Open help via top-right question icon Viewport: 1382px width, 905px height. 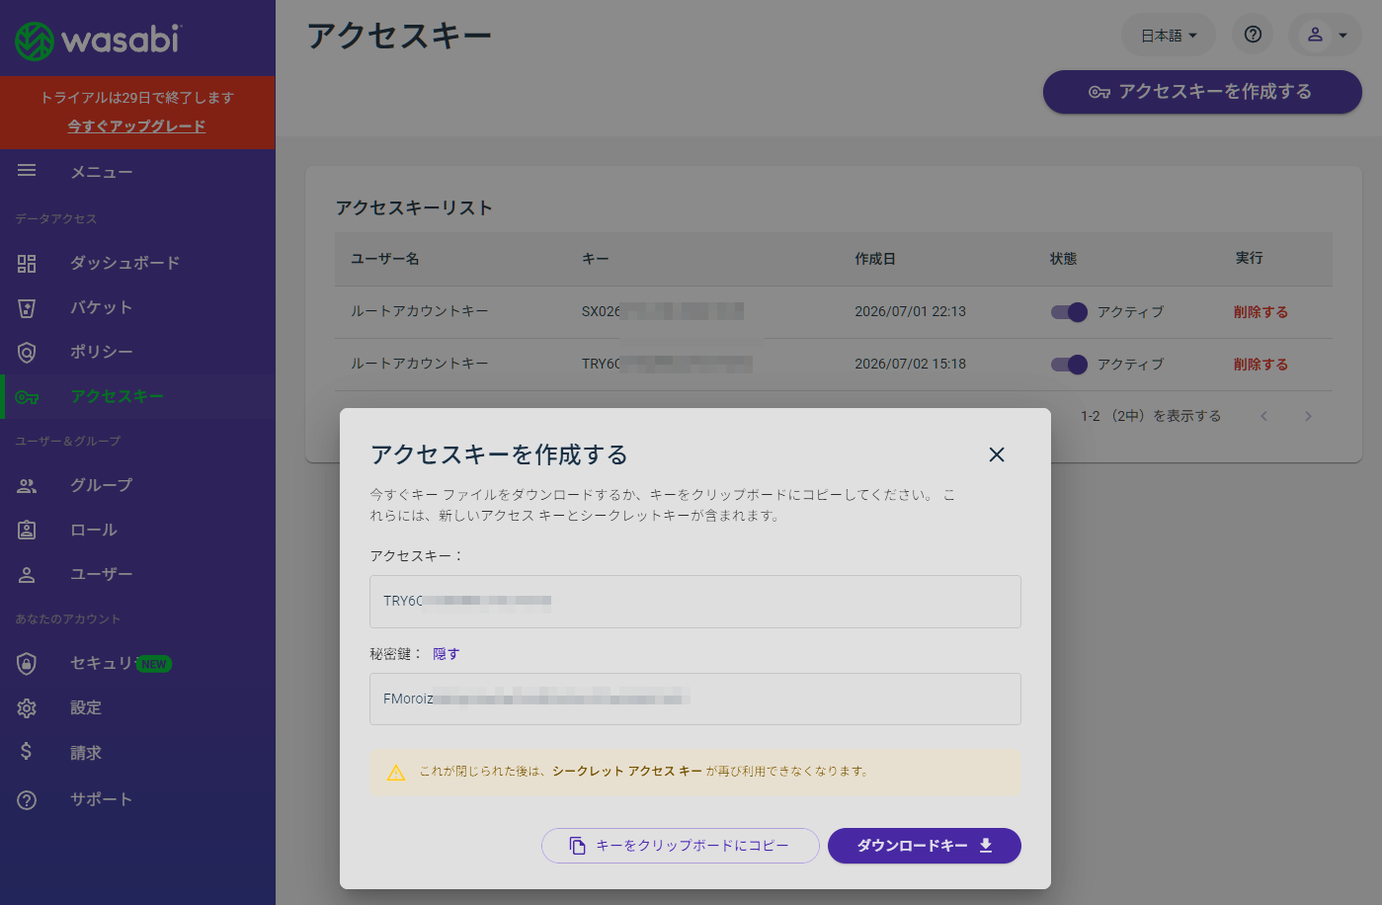(1253, 35)
